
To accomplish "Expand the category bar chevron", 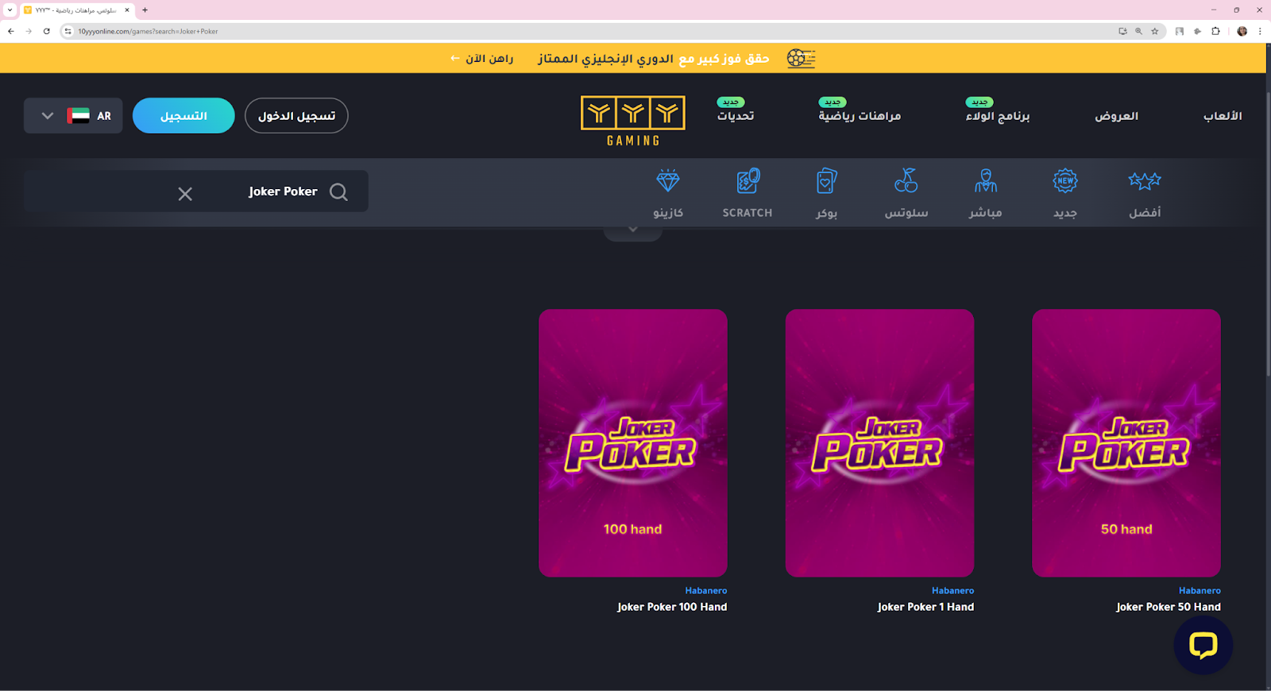I will click(633, 230).
